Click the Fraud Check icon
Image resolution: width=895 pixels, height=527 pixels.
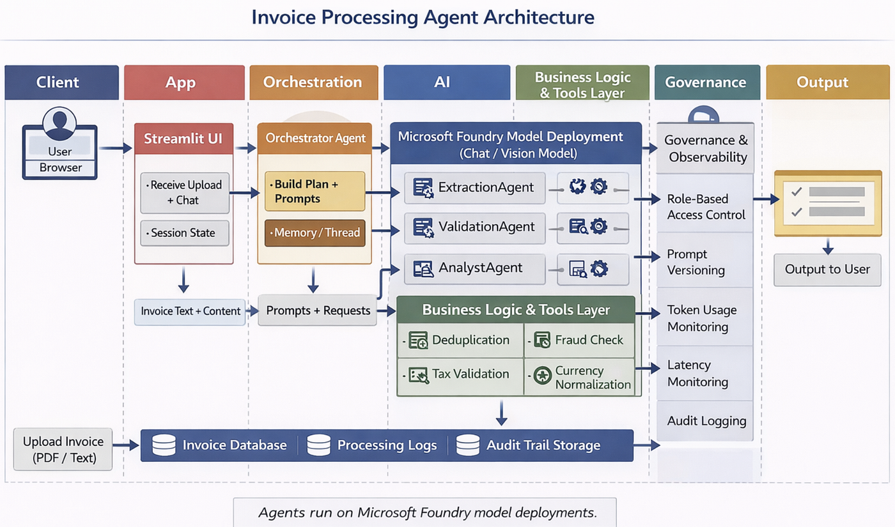[x=542, y=340]
